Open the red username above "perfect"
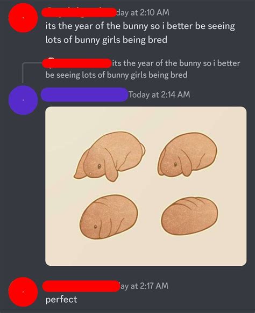255x313 pixels. click(x=81, y=286)
